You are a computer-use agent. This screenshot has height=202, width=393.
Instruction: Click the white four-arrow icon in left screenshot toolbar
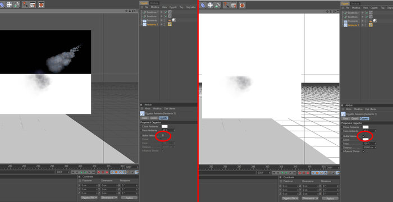tap(10, 4)
